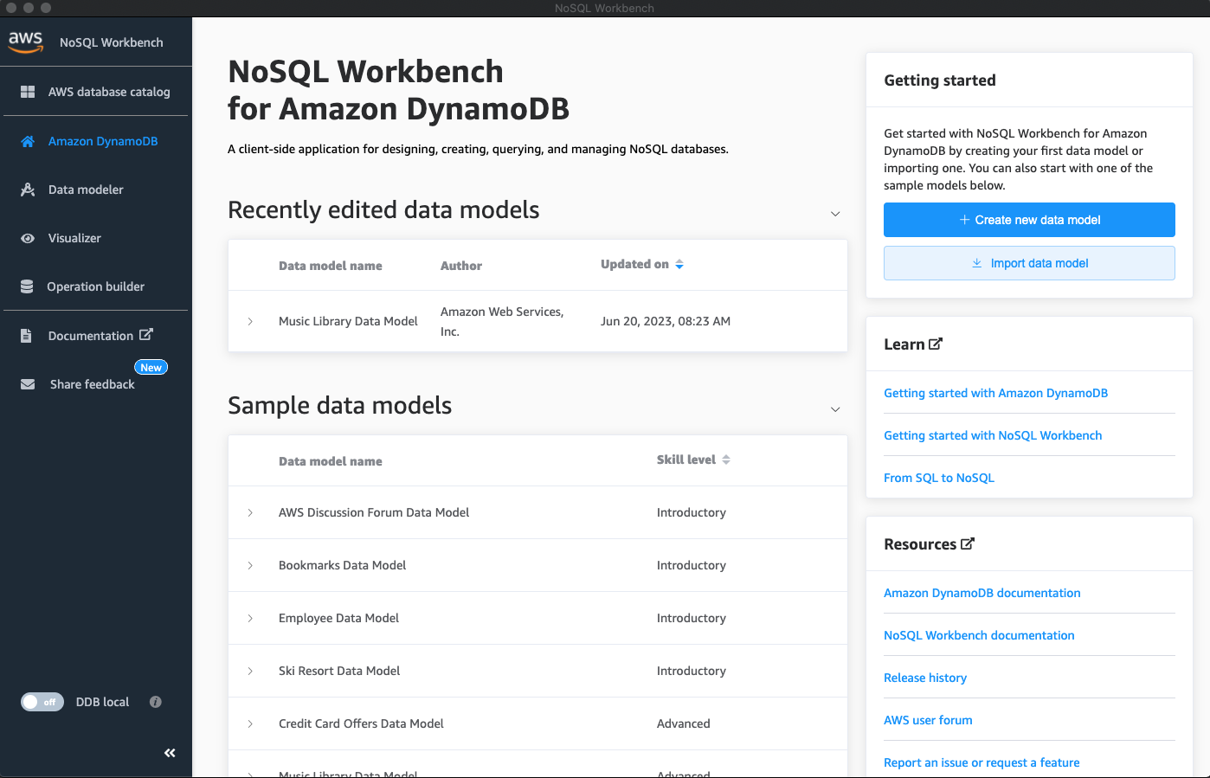Click Skill level column header text
Image resolution: width=1210 pixels, height=778 pixels.
[686, 460]
